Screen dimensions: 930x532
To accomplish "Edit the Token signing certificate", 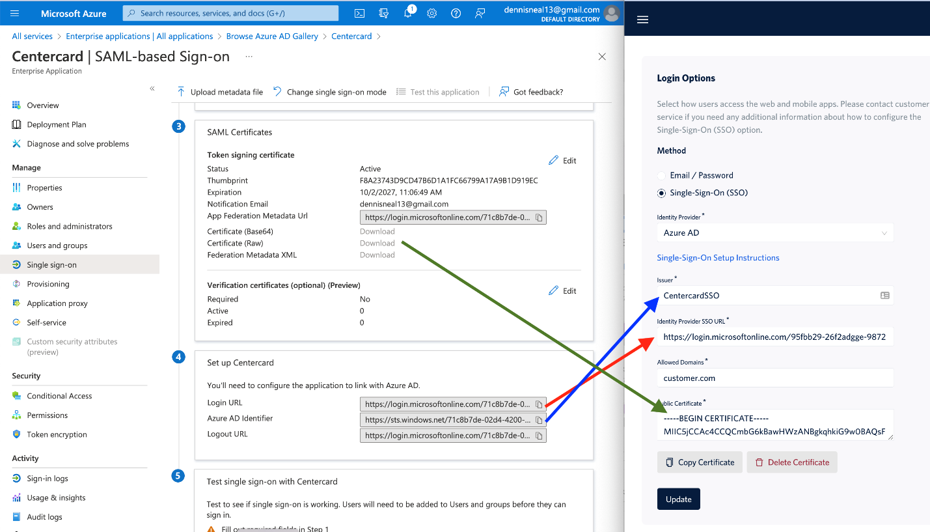I will [x=562, y=160].
